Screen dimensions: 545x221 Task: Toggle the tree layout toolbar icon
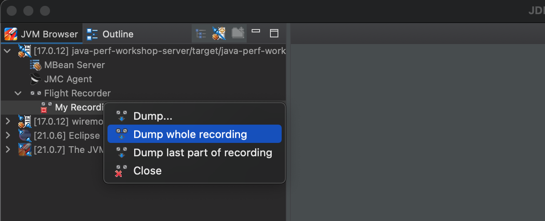pos(201,33)
